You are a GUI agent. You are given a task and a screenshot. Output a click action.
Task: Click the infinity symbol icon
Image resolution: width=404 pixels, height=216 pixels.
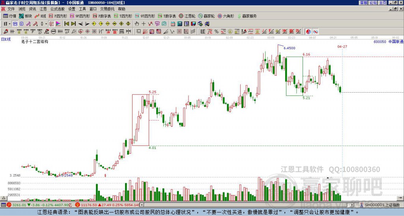(x=315, y=32)
